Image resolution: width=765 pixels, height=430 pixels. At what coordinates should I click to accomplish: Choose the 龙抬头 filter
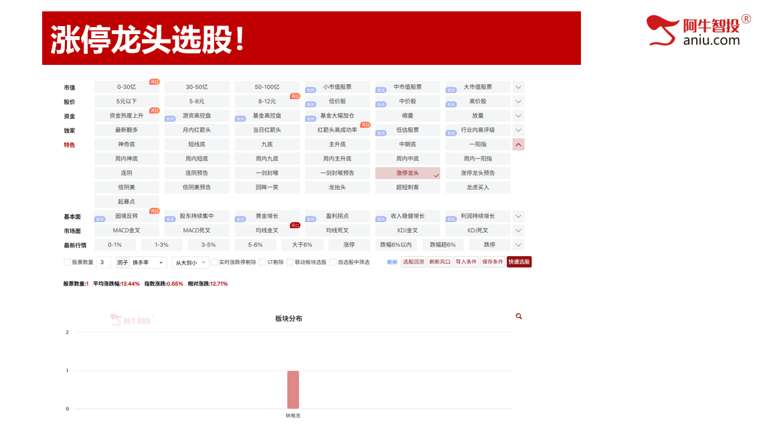tap(337, 187)
